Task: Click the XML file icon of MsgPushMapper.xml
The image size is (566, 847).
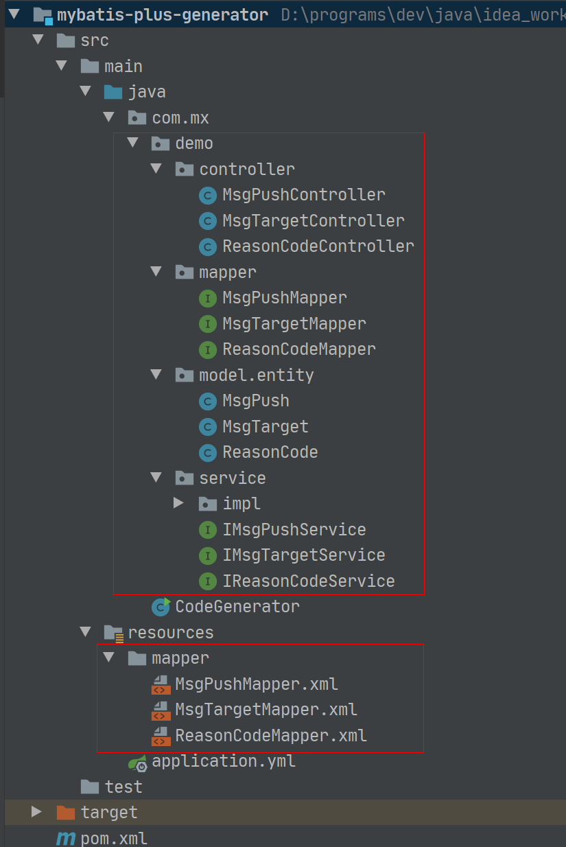Action: pyautogui.click(x=160, y=684)
